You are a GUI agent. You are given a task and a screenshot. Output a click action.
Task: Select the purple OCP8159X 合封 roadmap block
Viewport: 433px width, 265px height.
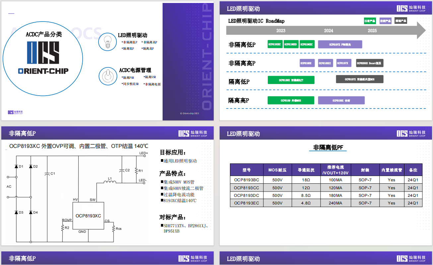point(341,100)
